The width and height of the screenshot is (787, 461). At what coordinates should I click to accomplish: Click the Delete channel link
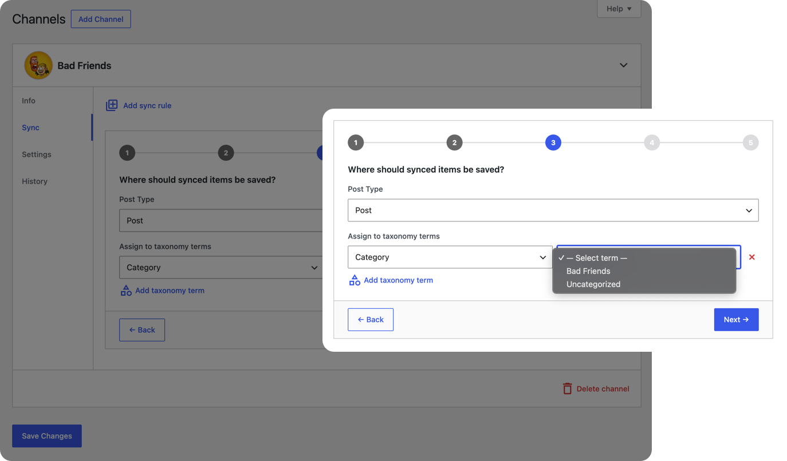pyautogui.click(x=603, y=389)
